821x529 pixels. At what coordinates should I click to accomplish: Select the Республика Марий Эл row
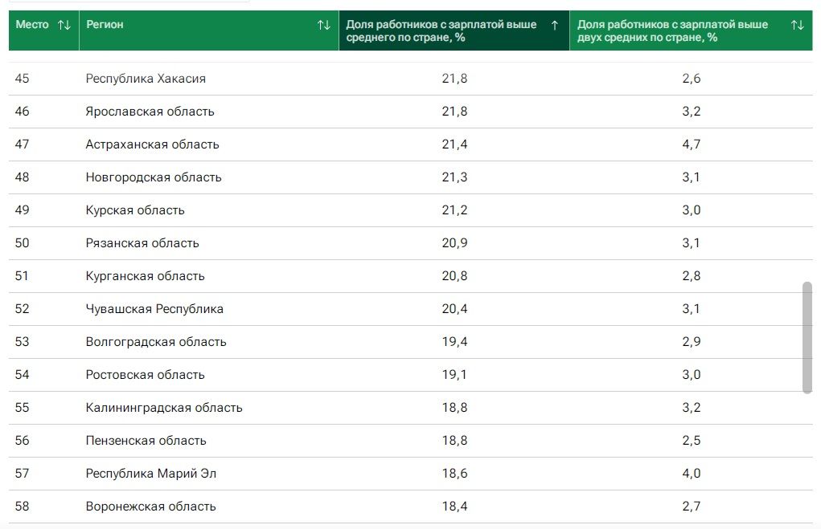tap(151, 474)
